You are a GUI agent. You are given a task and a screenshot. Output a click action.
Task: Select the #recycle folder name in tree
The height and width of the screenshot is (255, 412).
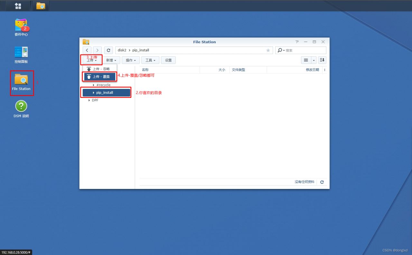pos(103,85)
